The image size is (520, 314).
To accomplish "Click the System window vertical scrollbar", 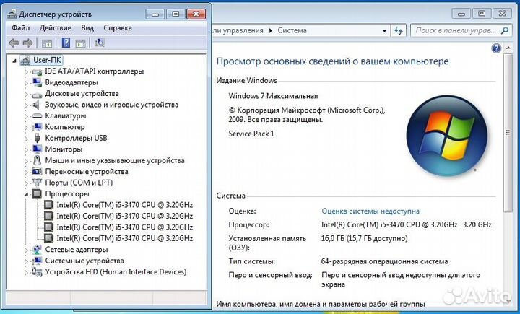I will pos(508,133).
